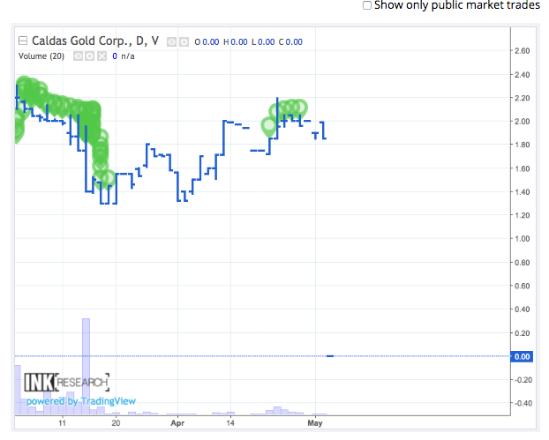The image size is (549, 440).
Task: Toggle visibility of Caldas Gold Corp. series
Action: click(171, 42)
